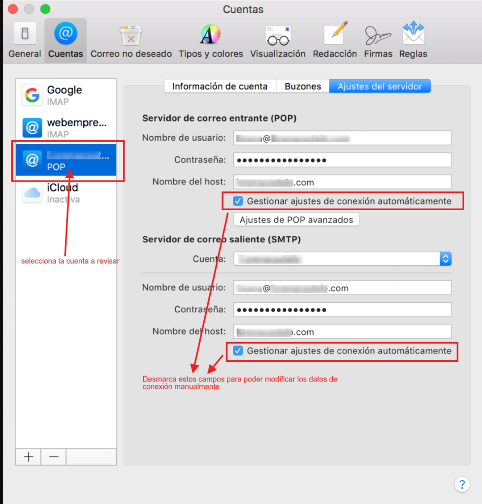Click Ajustes de POP avanzados button

click(x=296, y=220)
